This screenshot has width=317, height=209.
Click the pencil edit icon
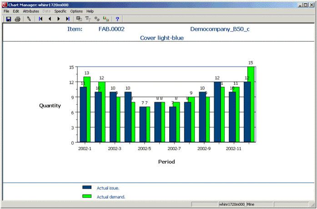coord(29,19)
